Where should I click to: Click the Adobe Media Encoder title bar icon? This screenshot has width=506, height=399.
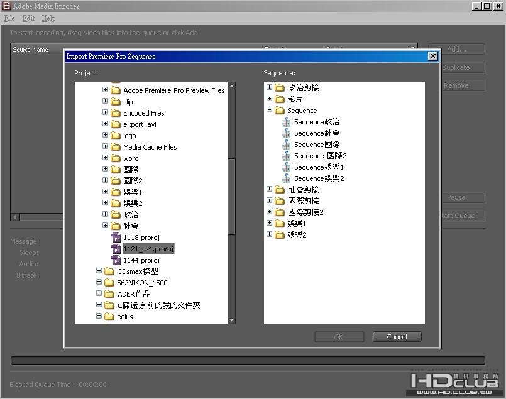click(x=6, y=6)
